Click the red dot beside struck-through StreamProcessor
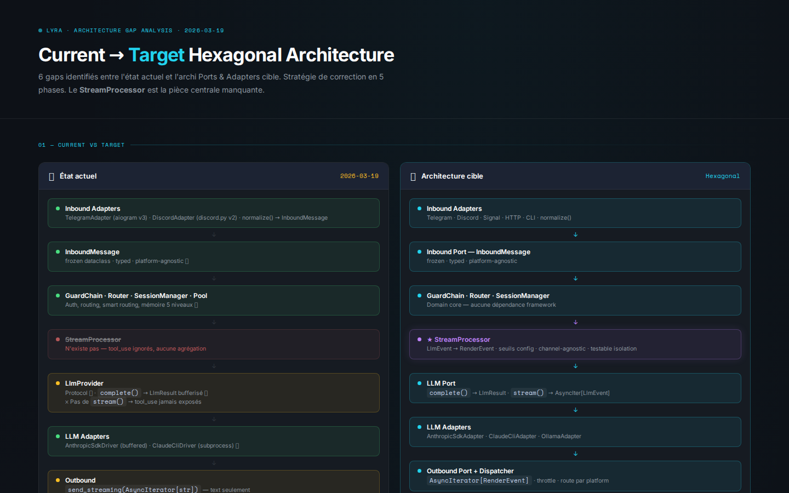 (58, 340)
